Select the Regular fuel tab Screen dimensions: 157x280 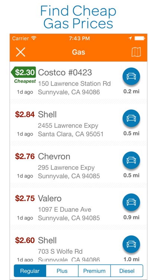click(30, 271)
